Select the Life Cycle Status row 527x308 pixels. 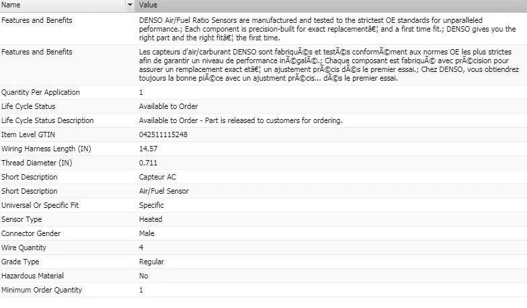tap(263, 106)
